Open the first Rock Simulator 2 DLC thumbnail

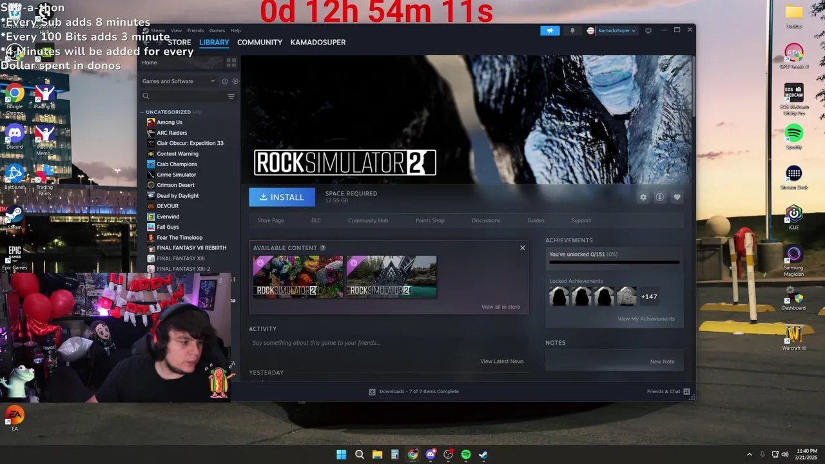(298, 277)
